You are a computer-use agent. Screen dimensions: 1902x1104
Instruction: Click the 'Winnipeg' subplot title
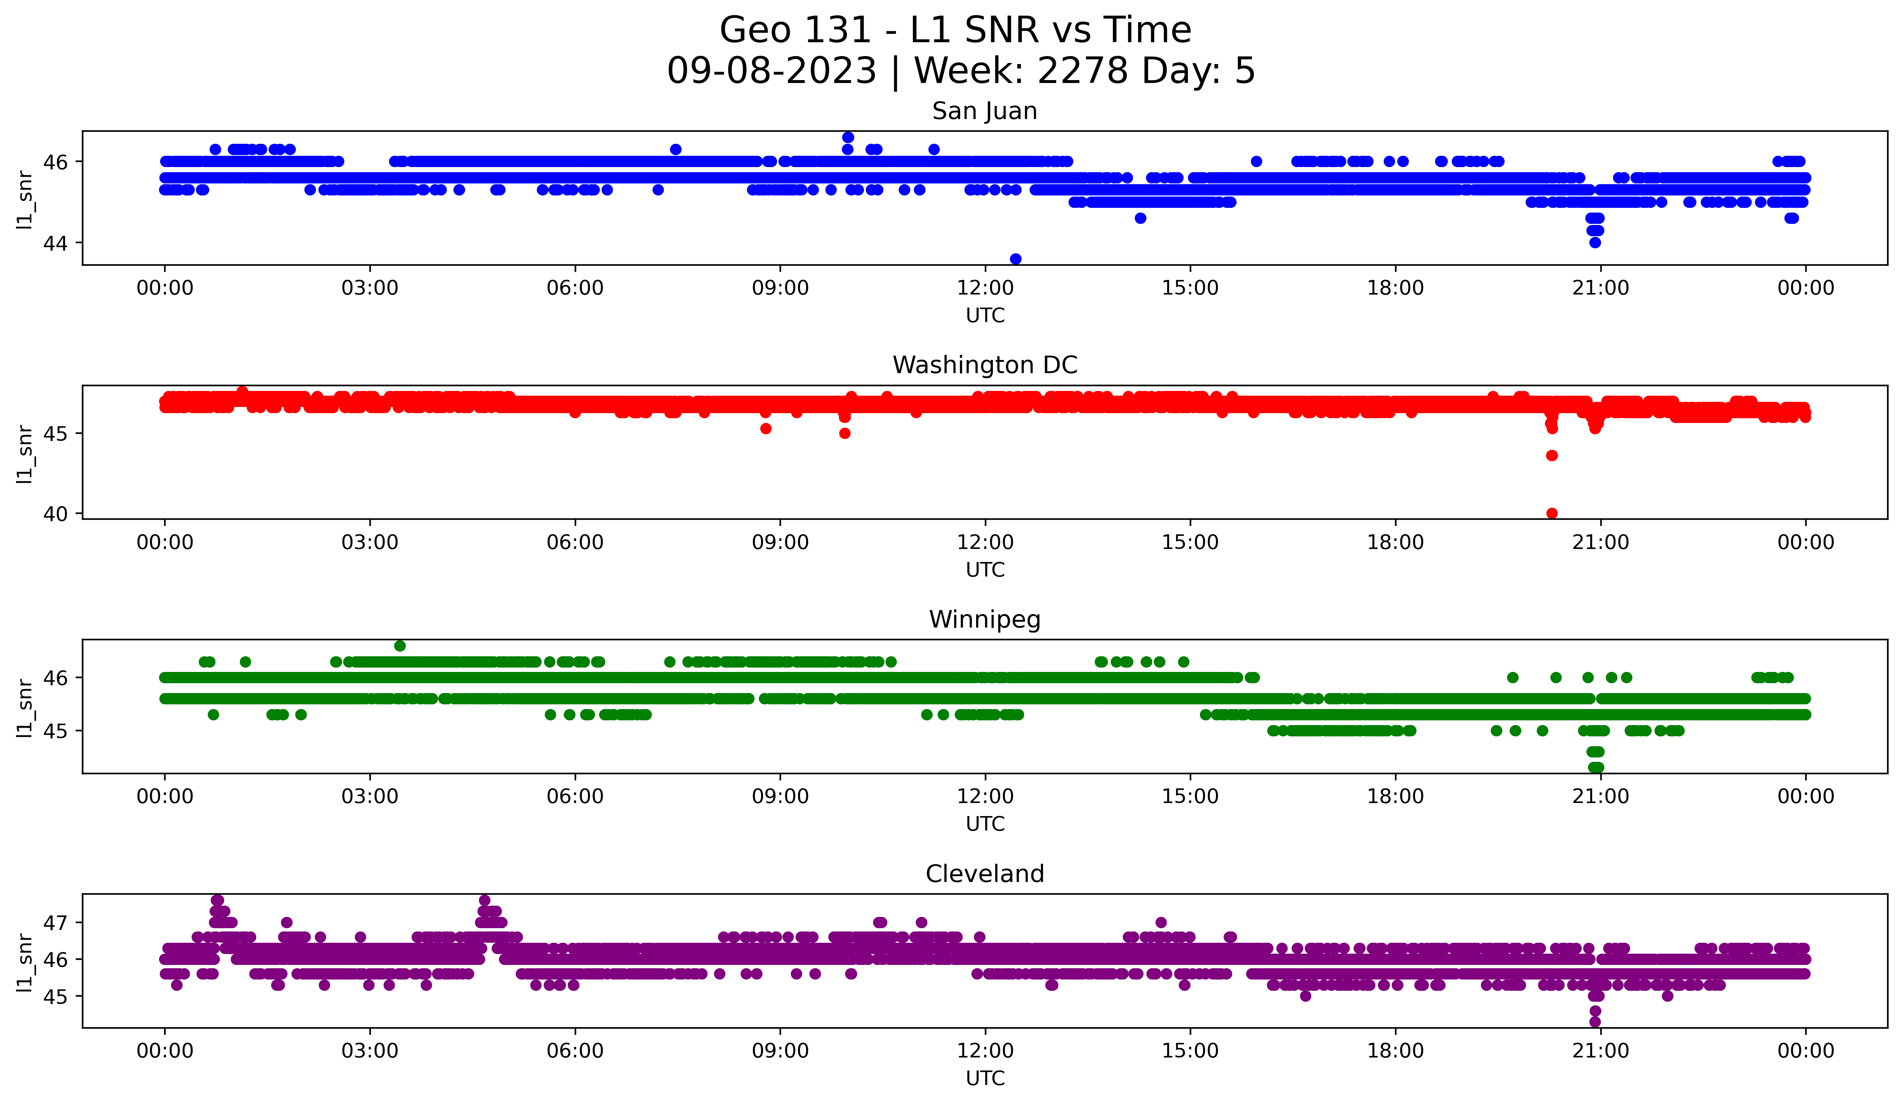pyautogui.click(x=984, y=620)
